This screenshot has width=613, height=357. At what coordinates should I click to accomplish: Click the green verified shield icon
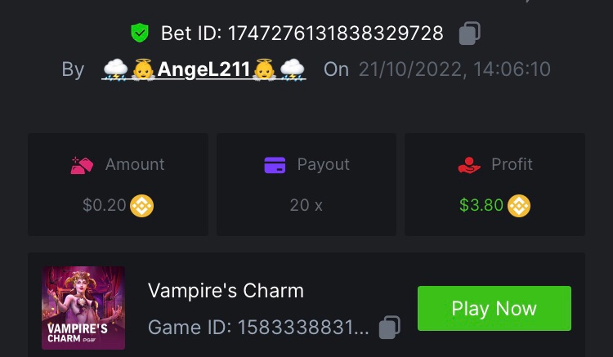tap(140, 33)
